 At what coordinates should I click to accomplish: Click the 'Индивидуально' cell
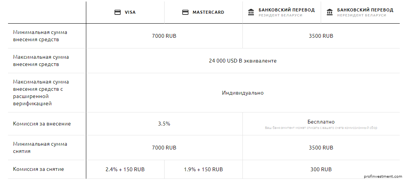pyautogui.click(x=243, y=93)
